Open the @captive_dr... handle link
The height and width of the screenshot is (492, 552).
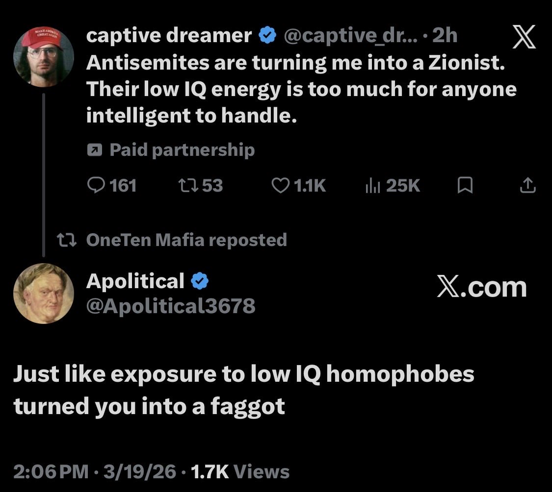348,36
